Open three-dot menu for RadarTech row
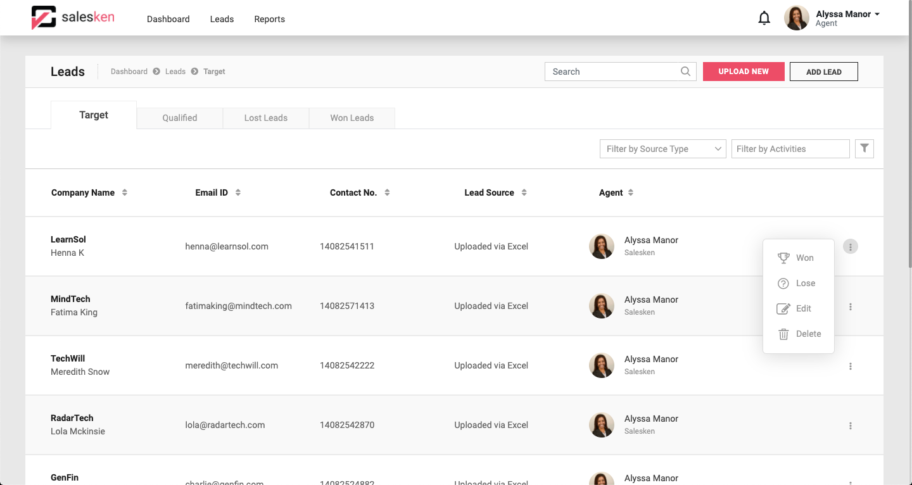Screen dimensions: 912x485 [x=851, y=425]
